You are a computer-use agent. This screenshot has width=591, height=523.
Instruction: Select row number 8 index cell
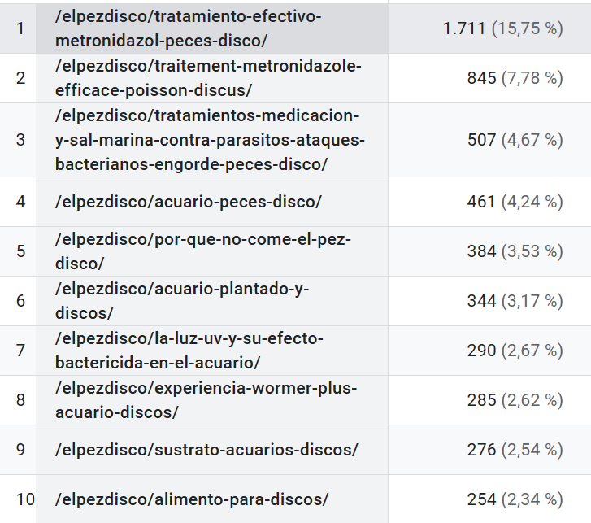click(20, 399)
